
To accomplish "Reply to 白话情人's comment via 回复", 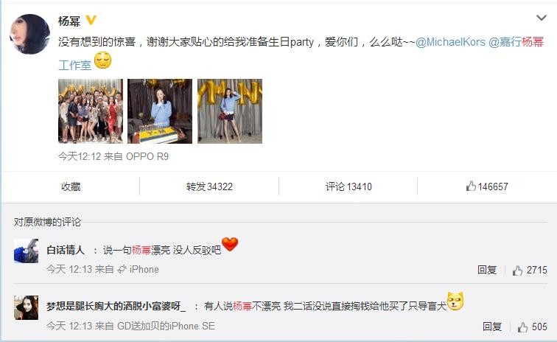I will point(487,271).
